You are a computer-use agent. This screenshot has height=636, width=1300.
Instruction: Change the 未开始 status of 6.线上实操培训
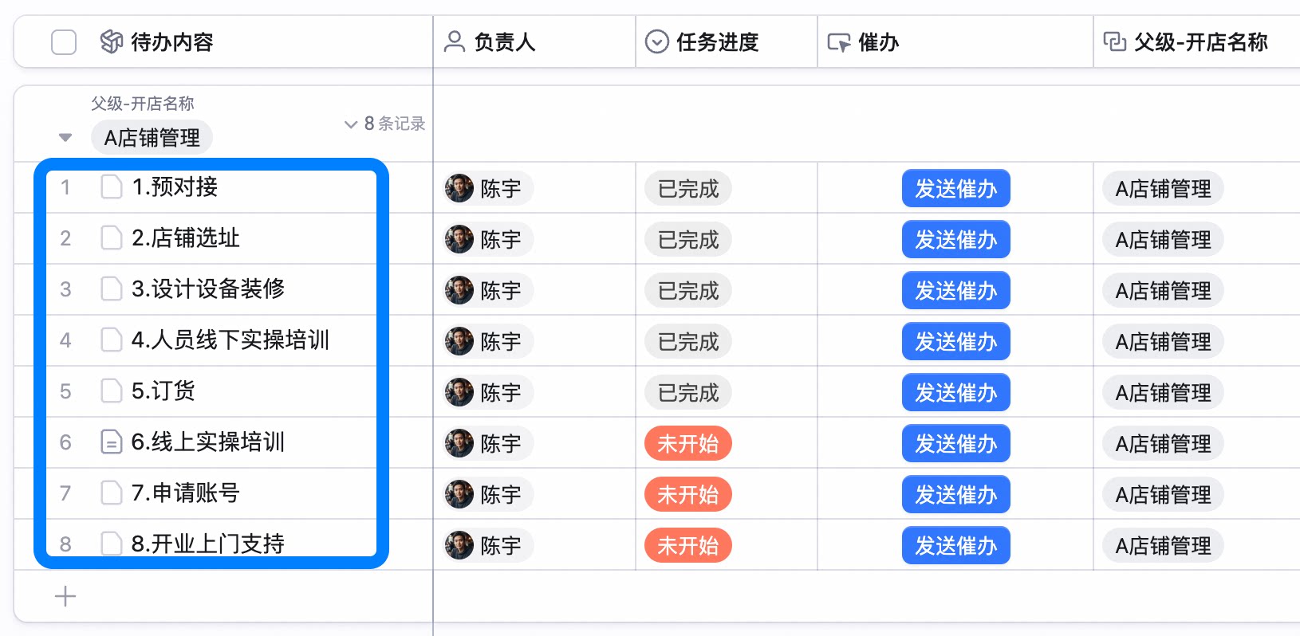(688, 444)
